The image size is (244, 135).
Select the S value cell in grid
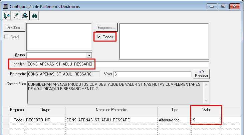(x=207, y=120)
